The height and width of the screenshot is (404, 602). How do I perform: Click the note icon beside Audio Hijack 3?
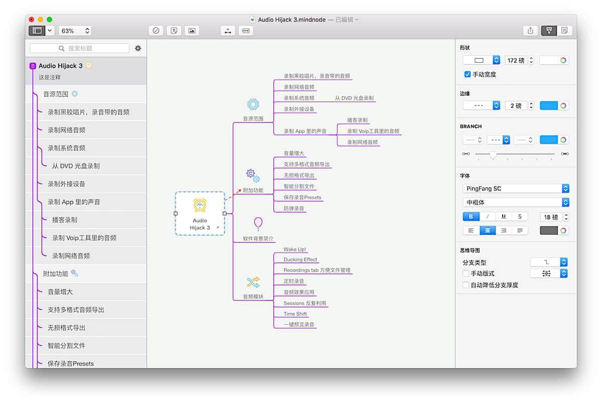click(89, 66)
